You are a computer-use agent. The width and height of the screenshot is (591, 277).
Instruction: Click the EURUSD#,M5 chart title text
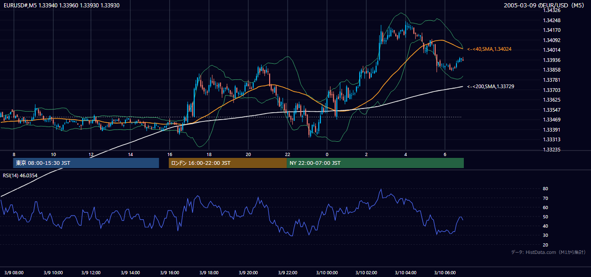pos(61,6)
